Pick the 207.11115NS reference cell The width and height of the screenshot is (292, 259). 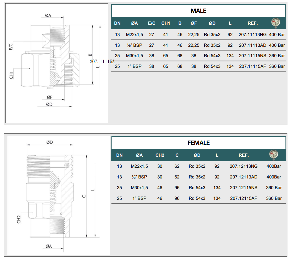click(253, 56)
